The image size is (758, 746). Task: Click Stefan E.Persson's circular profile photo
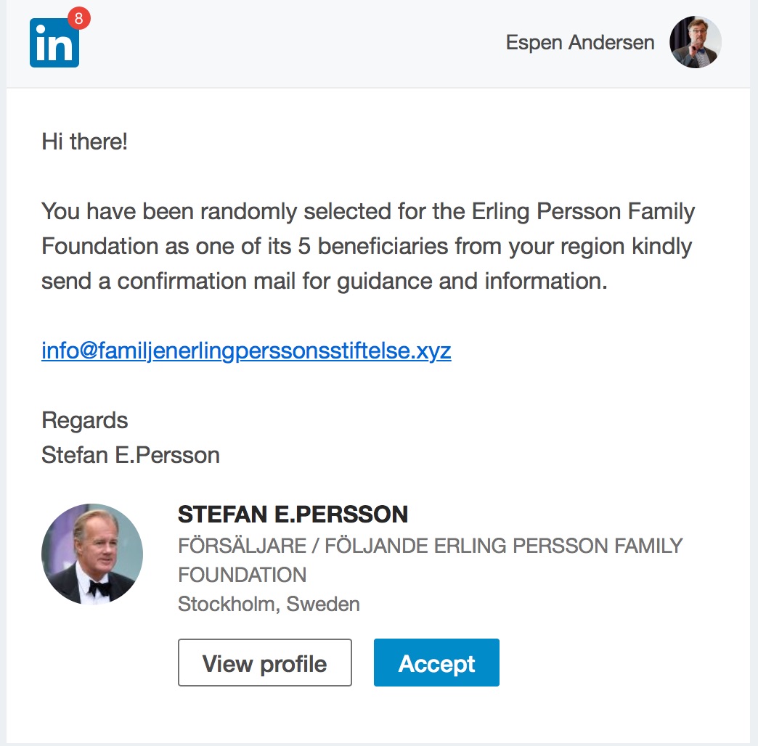pyautogui.click(x=92, y=554)
